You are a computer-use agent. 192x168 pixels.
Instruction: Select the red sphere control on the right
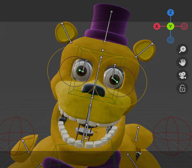click(x=172, y=136)
